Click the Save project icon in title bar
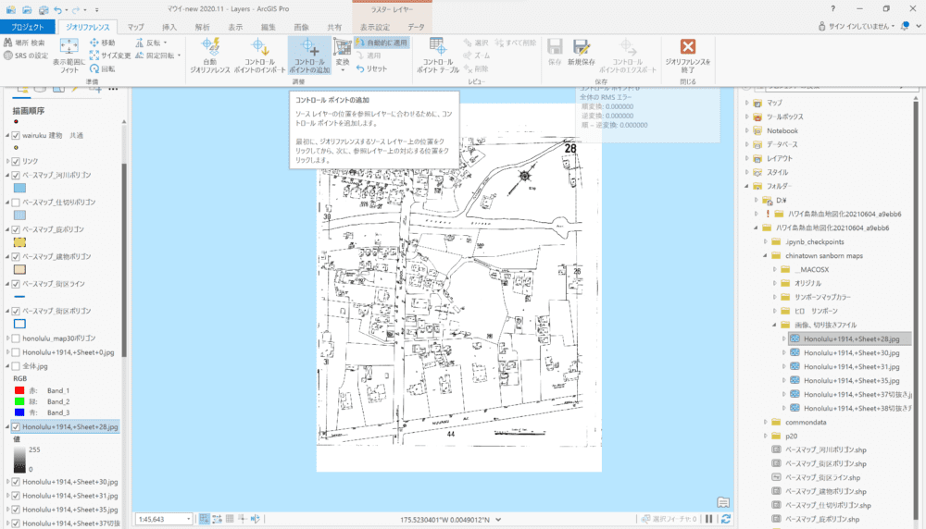926x529 pixels. pyautogui.click(x=44, y=9)
